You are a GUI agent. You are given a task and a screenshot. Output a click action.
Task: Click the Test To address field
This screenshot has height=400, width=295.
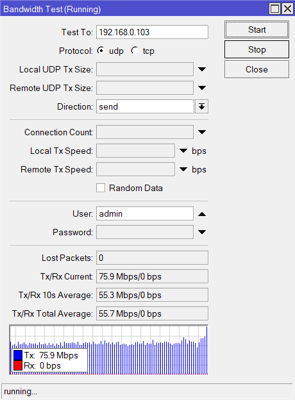click(152, 32)
